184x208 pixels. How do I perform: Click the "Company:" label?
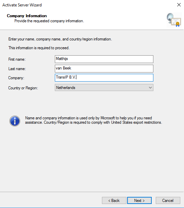click(16, 78)
